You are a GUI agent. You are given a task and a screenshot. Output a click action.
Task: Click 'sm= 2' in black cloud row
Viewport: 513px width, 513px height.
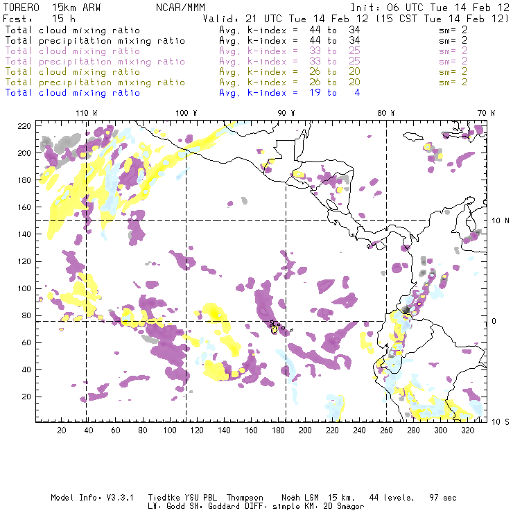click(x=453, y=30)
